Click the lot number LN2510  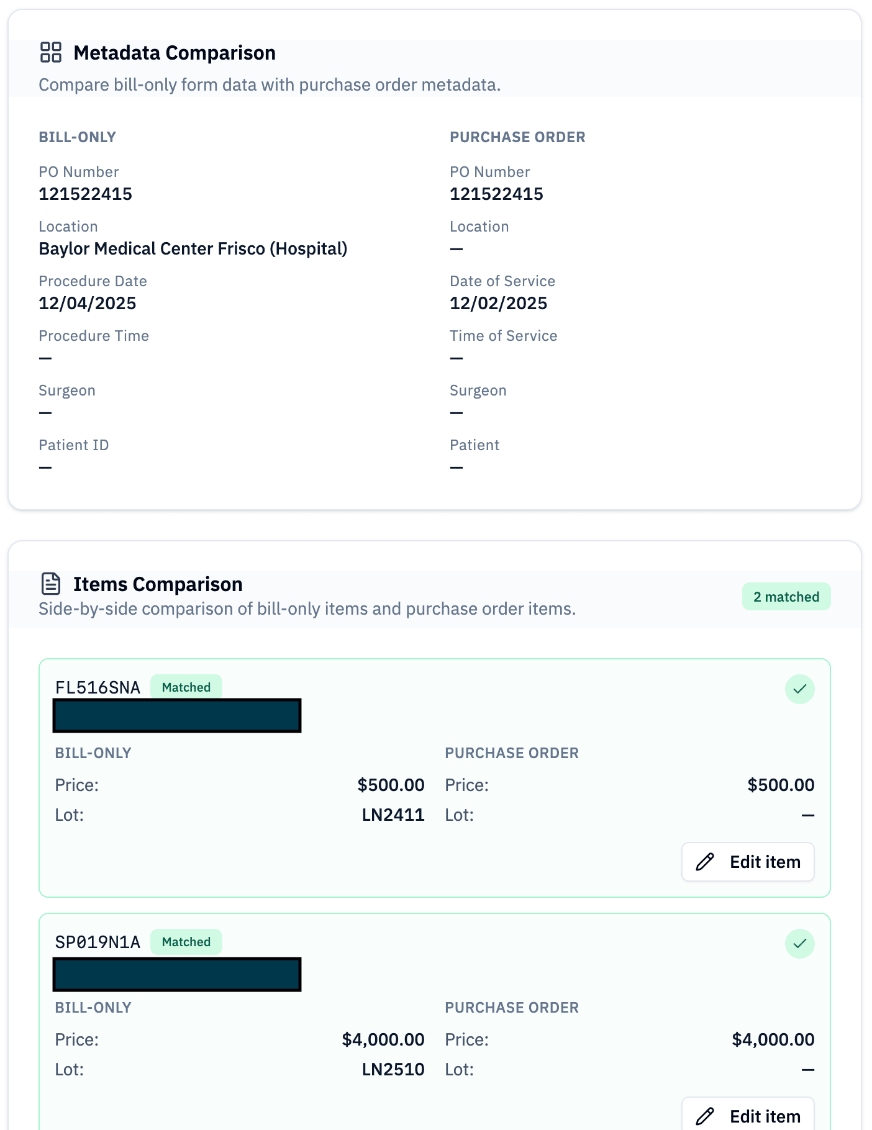(393, 1070)
